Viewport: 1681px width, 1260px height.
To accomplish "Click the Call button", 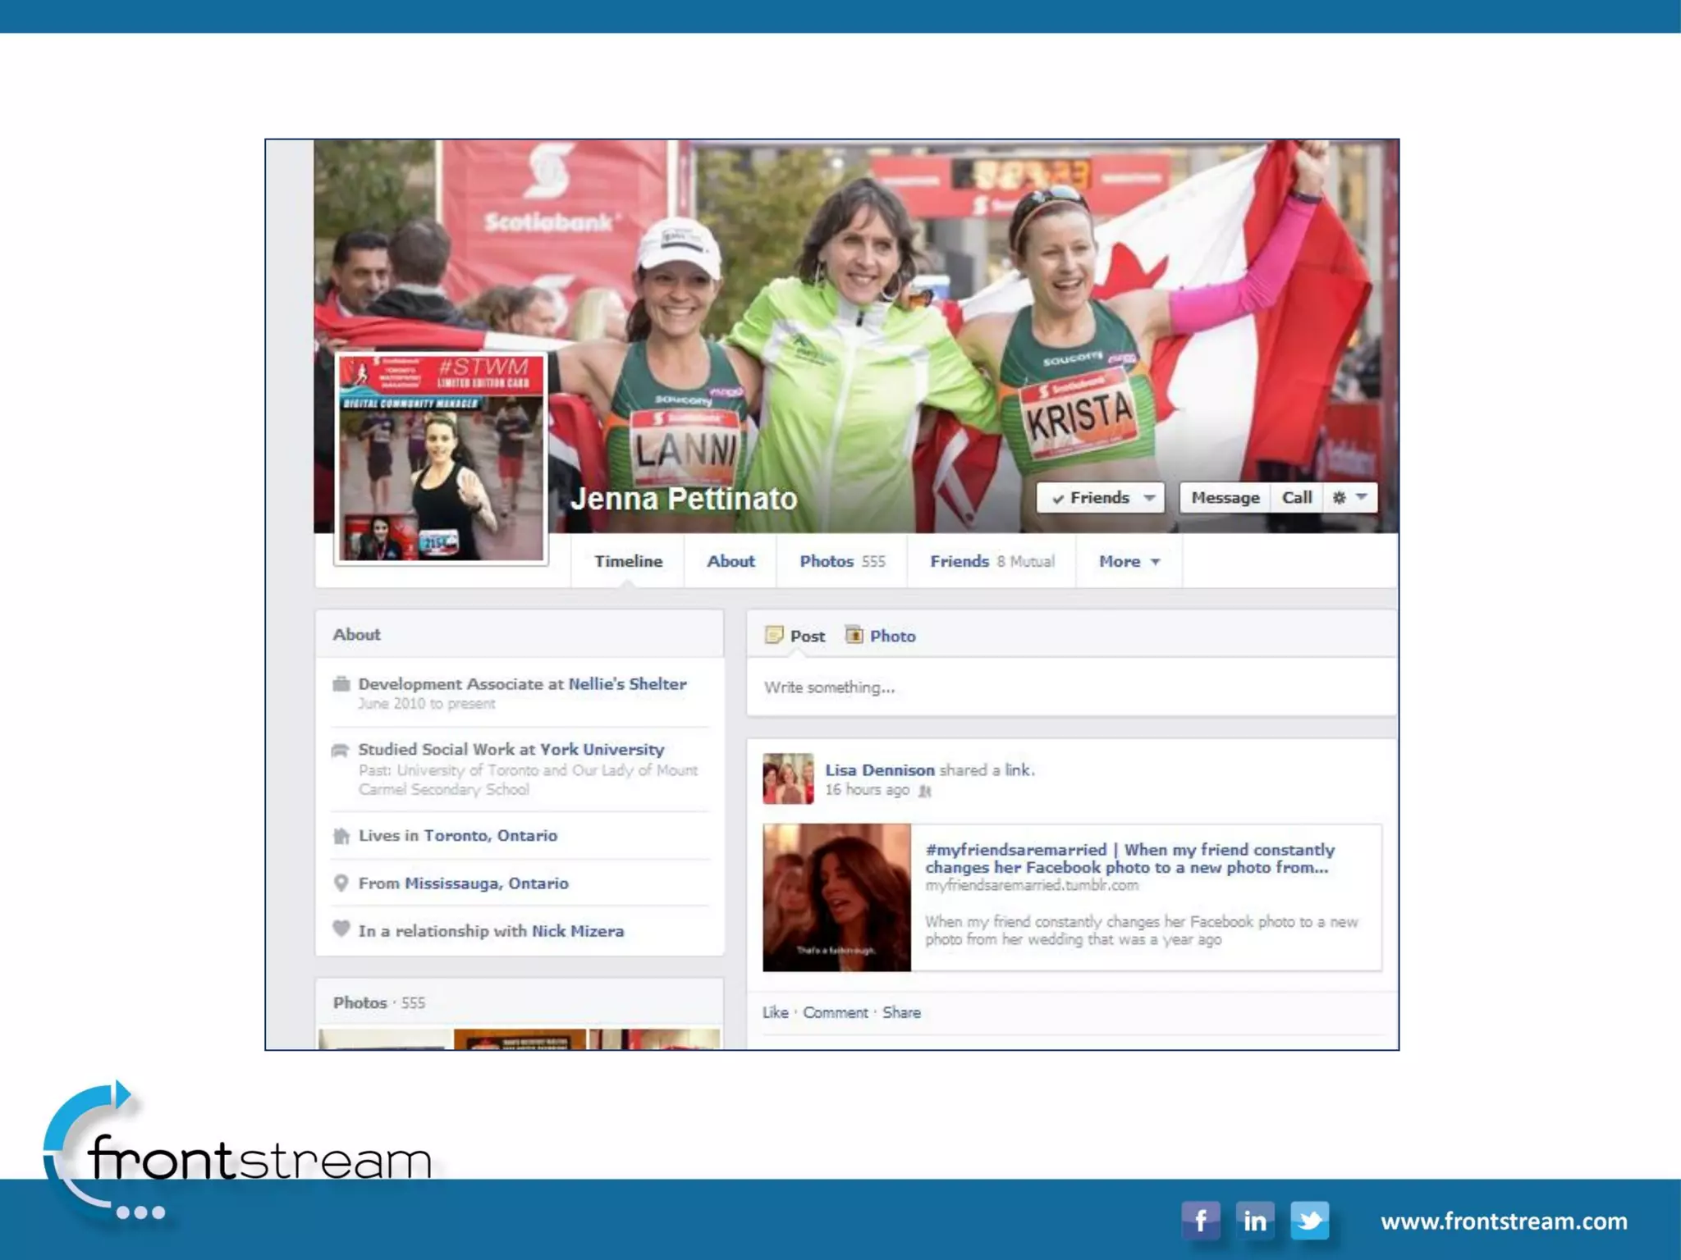I will (1297, 498).
